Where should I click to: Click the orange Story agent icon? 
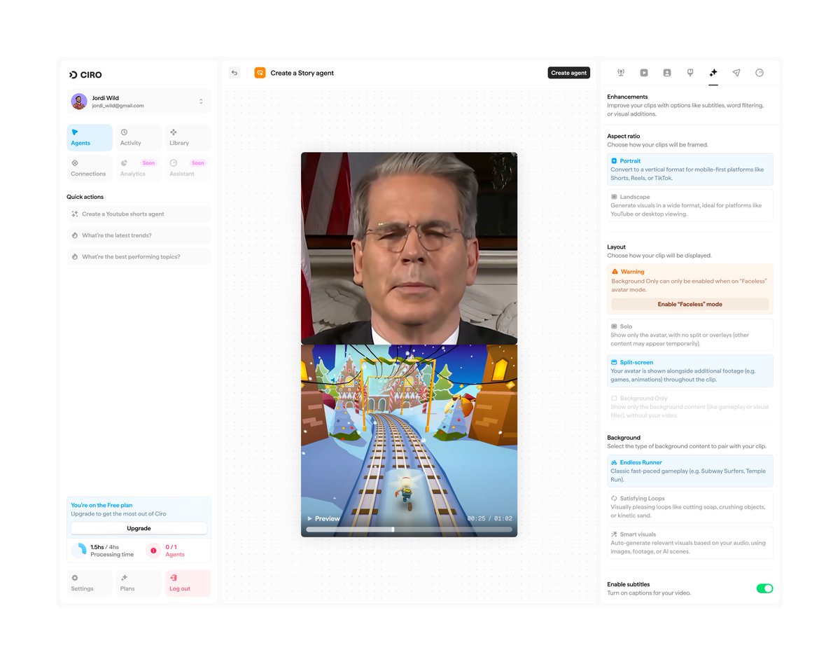pyautogui.click(x=260, y=73)
